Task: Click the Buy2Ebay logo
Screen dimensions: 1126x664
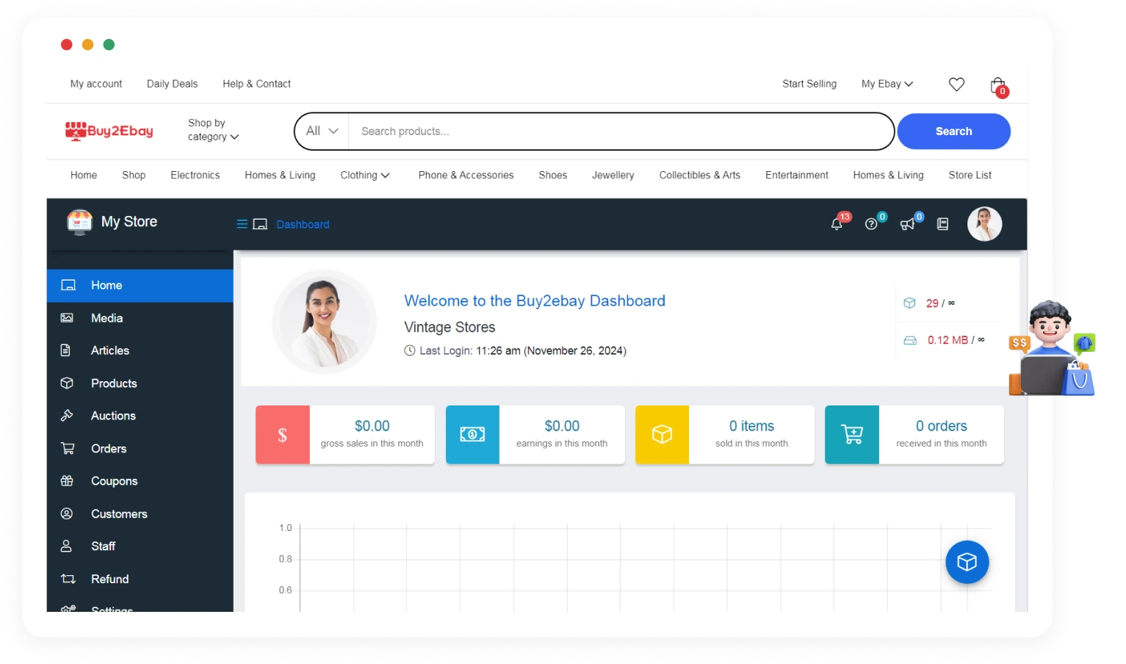Action: pos(109,131)
